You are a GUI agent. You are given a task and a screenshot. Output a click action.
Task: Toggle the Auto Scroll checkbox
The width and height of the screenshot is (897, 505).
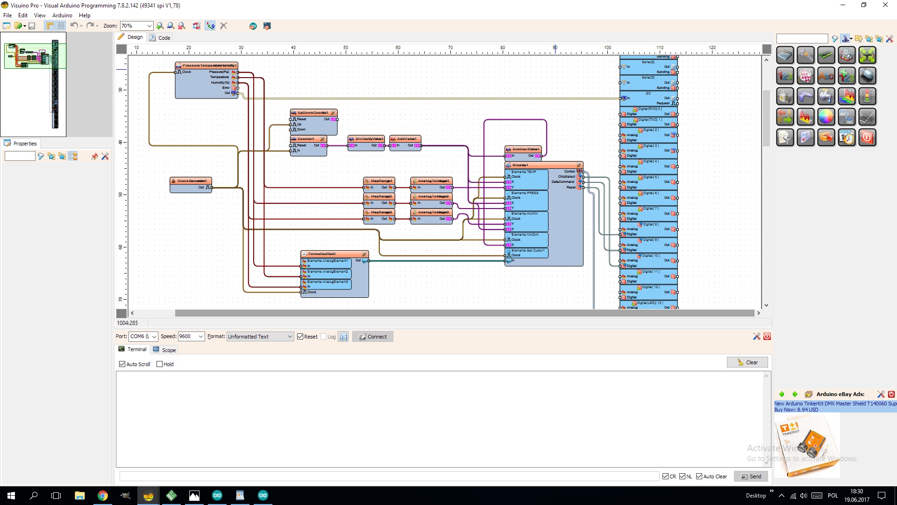click(122, 364)
